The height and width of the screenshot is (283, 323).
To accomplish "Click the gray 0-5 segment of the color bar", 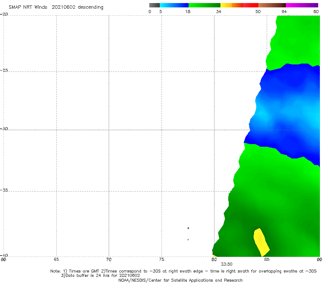I will click(155, 5).
